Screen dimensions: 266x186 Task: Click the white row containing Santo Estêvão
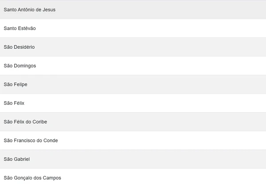133,28
